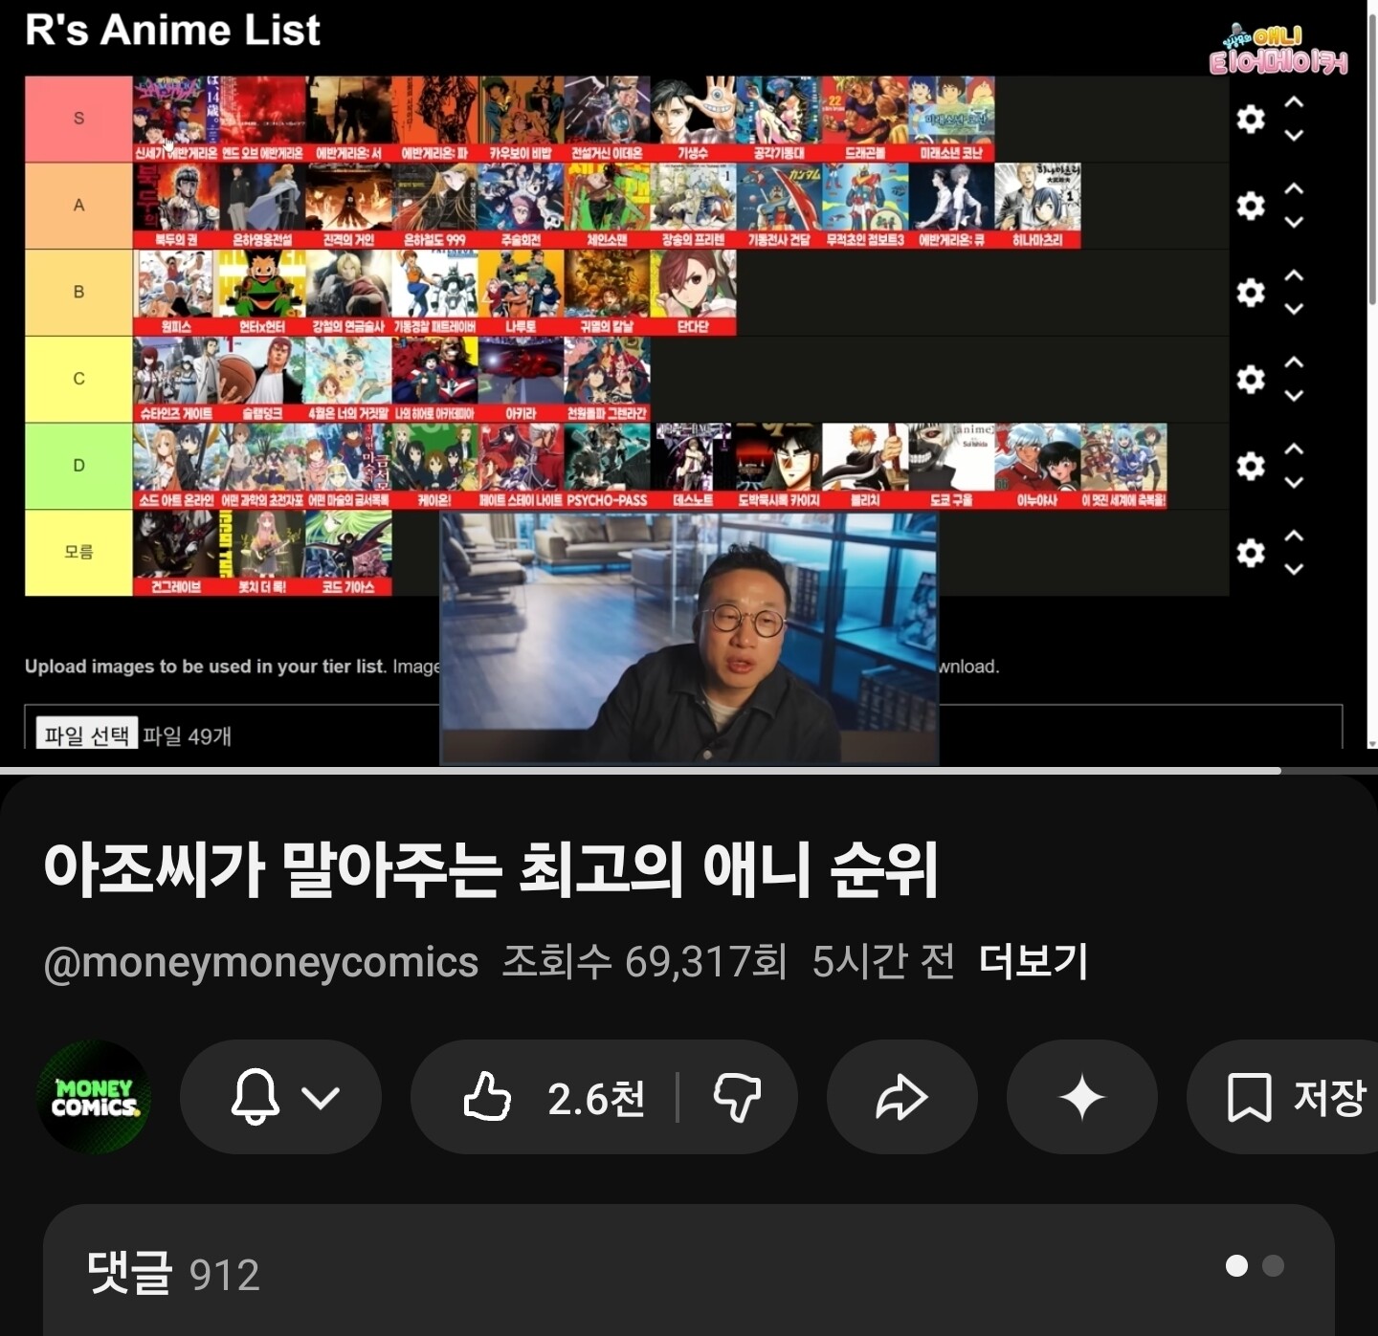Select the orange A tier label cell
Screen dimensions: 1378x1336
pyautogui.click(x=78, y=206)
